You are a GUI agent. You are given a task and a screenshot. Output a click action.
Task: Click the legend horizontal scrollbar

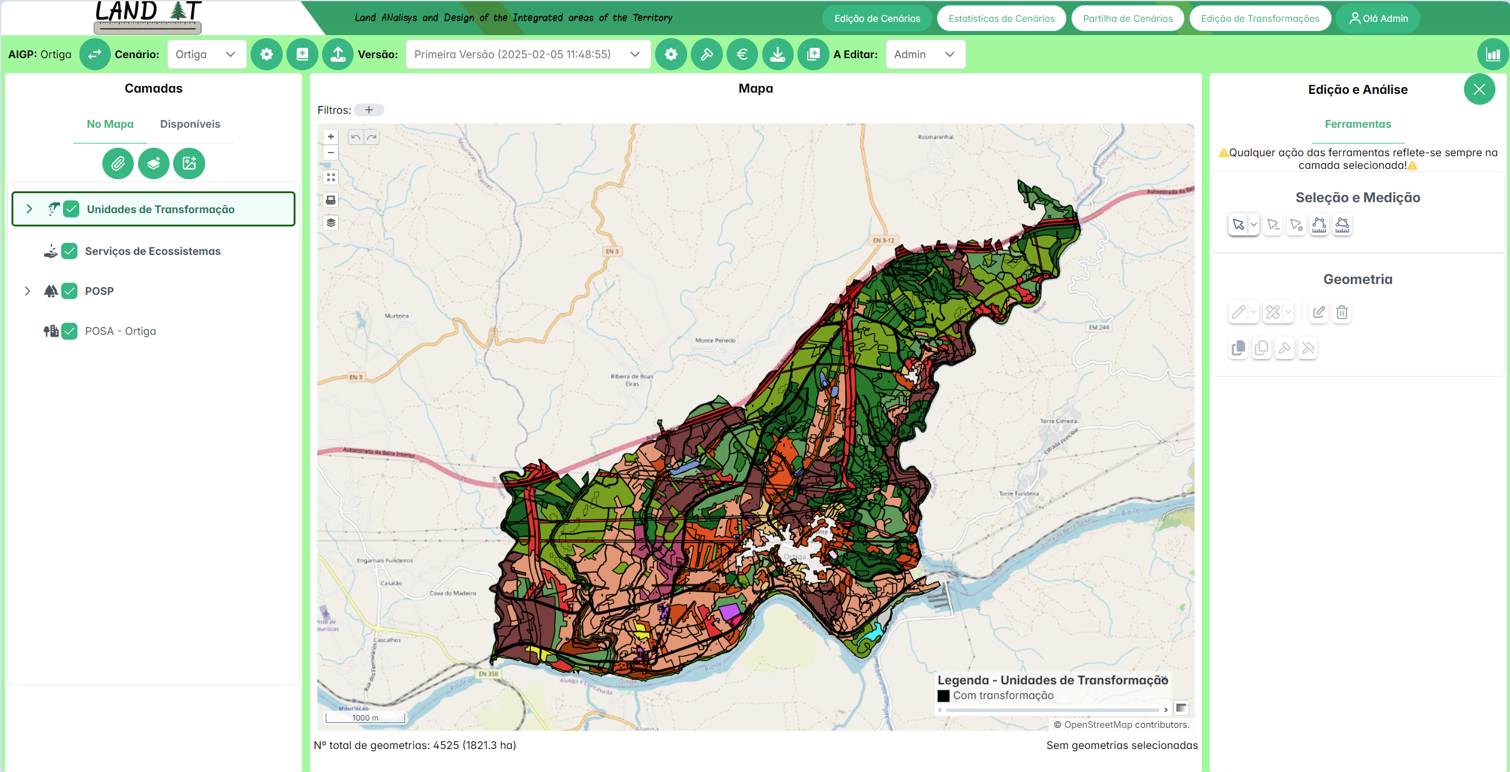[1052, 710]
